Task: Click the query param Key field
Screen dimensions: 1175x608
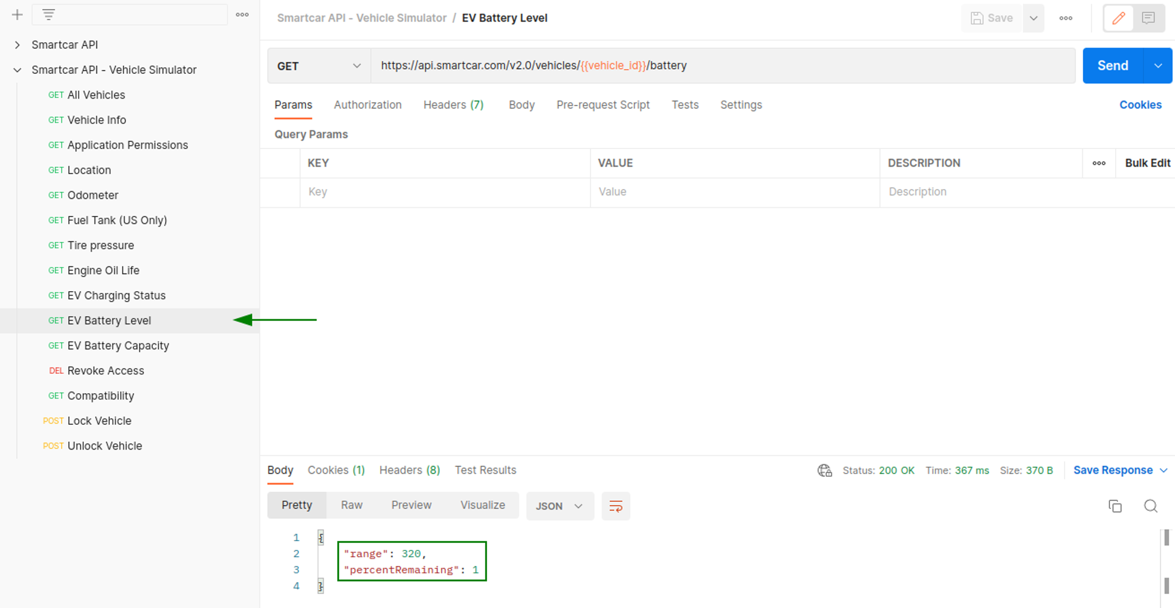Action: coord(445,192)
